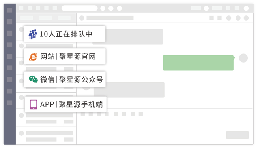Viewport: 258px width, 148px height.
Task: Click the green WeChat icon
Action: pos(33,79)
